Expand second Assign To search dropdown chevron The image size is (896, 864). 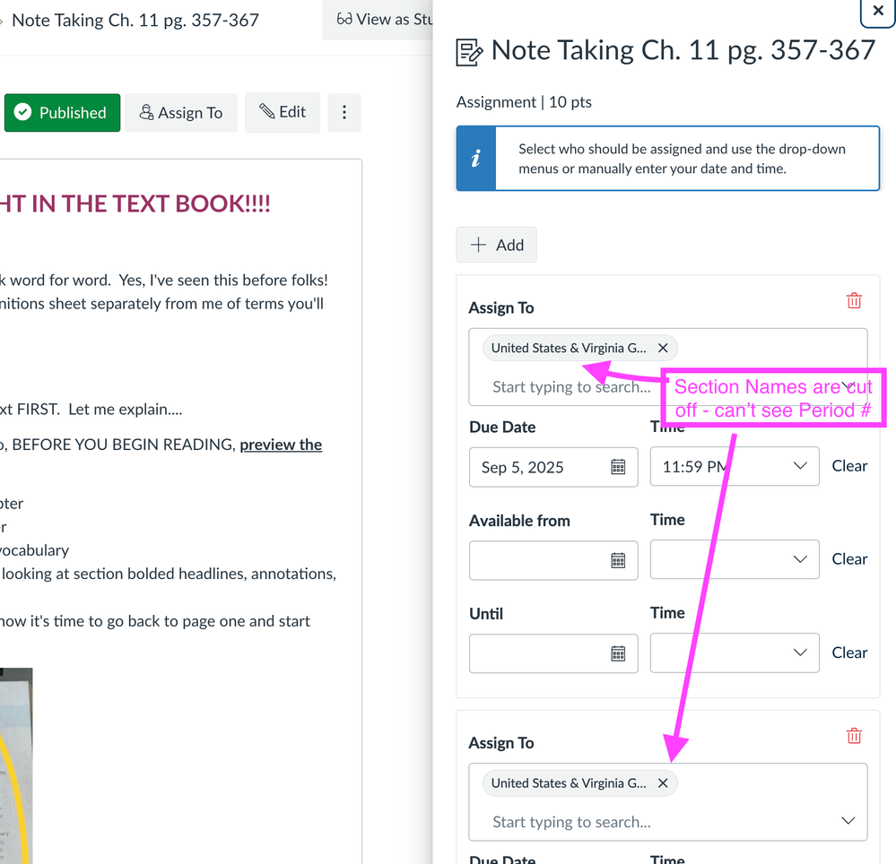[848, 821]
